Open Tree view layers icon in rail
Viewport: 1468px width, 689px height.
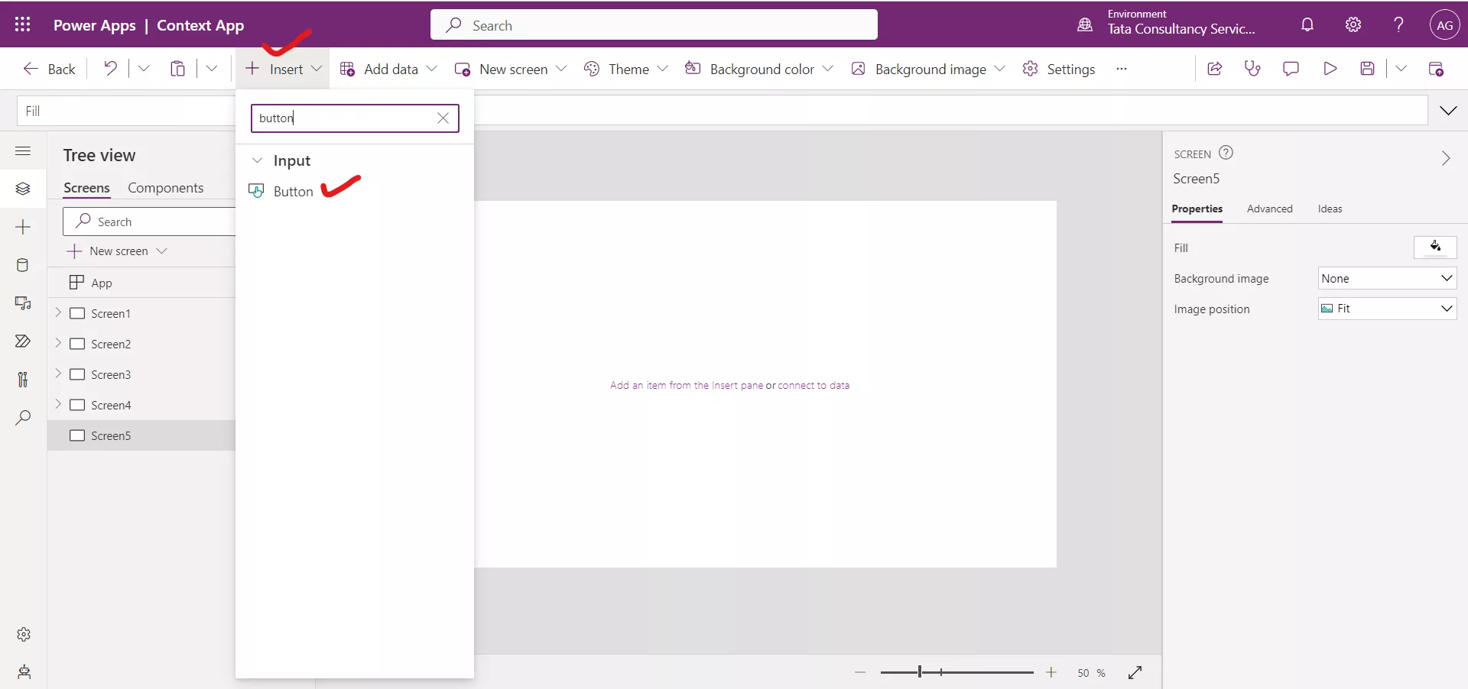tap(23, 189)
